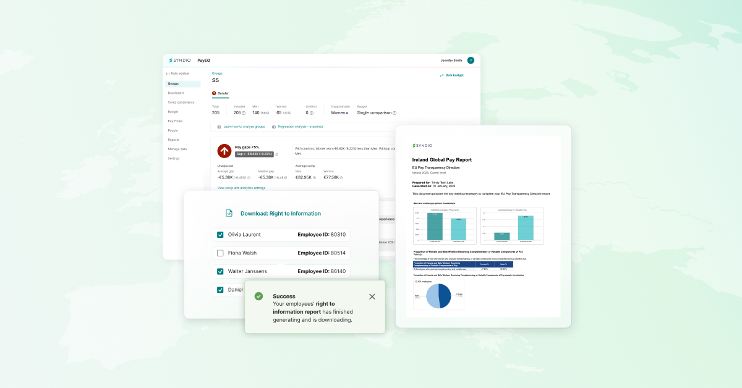Select Groups in the sidebar
Image resolution: width=742 pixels, height=388 pixels.
(182, 84)
